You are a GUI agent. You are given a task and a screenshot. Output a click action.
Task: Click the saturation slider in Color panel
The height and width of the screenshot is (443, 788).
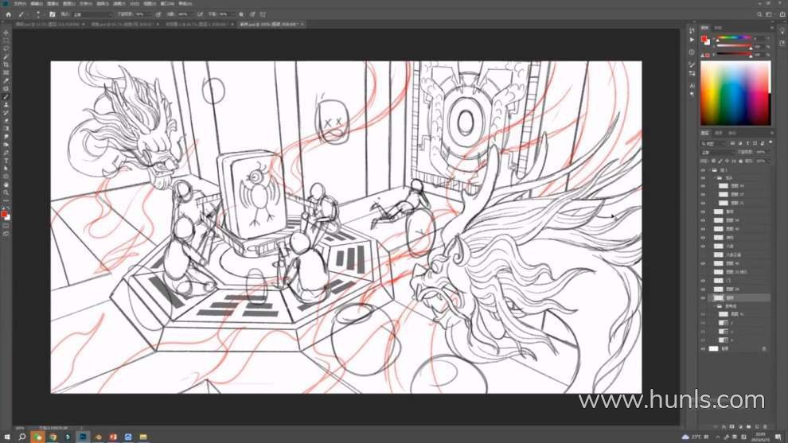(x=734, y=46)
